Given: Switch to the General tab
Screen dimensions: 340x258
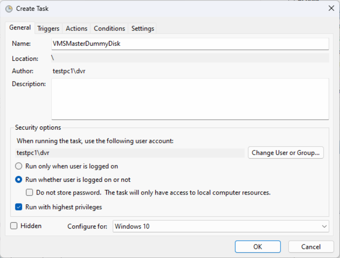Looking at the screenshot, I should point(20,28).
